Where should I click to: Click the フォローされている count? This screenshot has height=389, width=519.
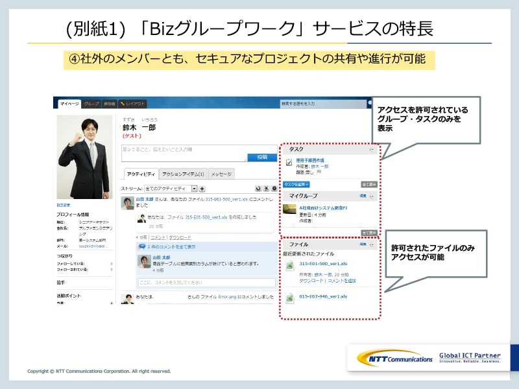tap(112, 270)
